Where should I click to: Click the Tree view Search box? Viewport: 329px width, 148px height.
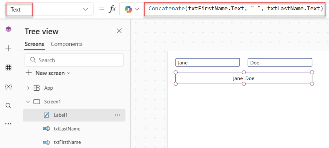(x=74, y=60)
